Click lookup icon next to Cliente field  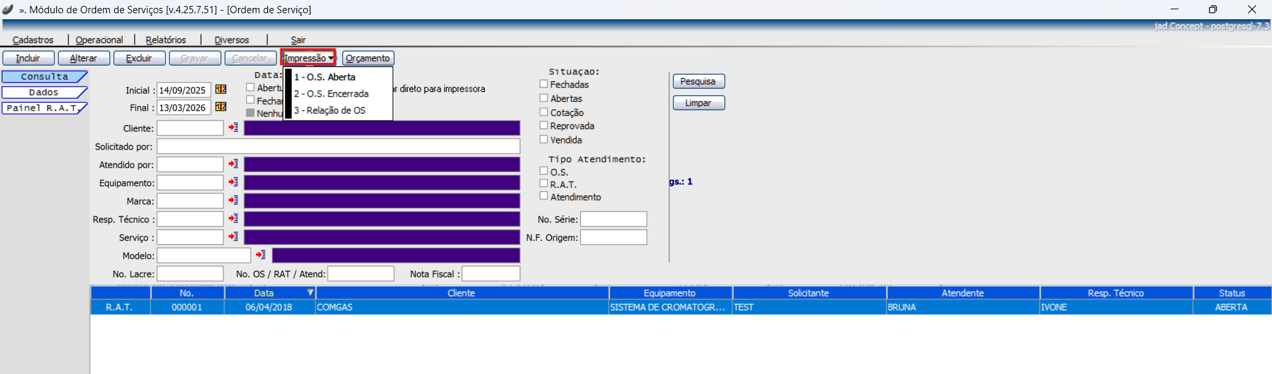click(233, 127)
